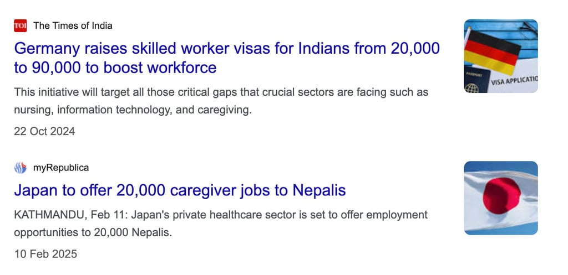The height and width of the screenshot is (275, 568).
Task: Open the Japan 20,000 caregiver jobs headline
Action: pyautogui.click(x=180, y=190)
